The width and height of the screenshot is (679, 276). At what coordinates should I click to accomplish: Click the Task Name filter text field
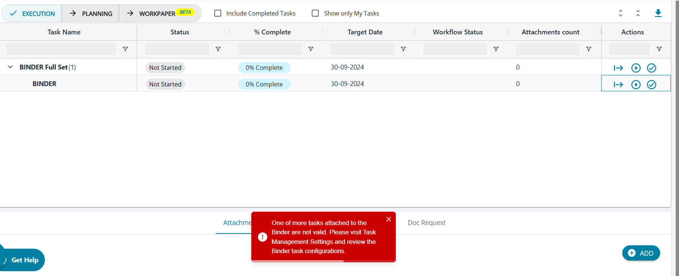(x=61, y=49)
